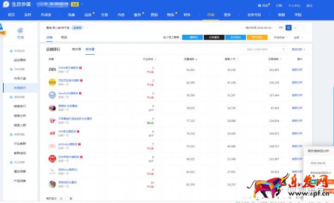Click the UNIQLO store logo icon
334x203 pixels.
pyautogui.click(x=52, y=159)
